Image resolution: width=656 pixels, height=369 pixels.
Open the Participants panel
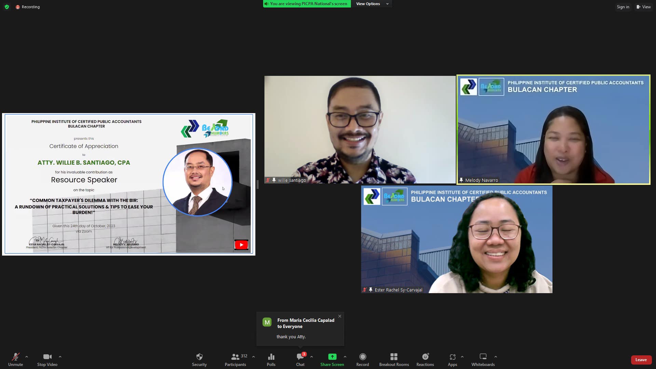(x=235, y=359)
